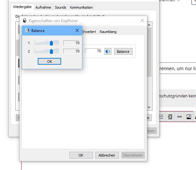Click the insert image icon in editor toolbar
Image resolution: width=196 pixels, height=170 pixels.
[189, 117]
